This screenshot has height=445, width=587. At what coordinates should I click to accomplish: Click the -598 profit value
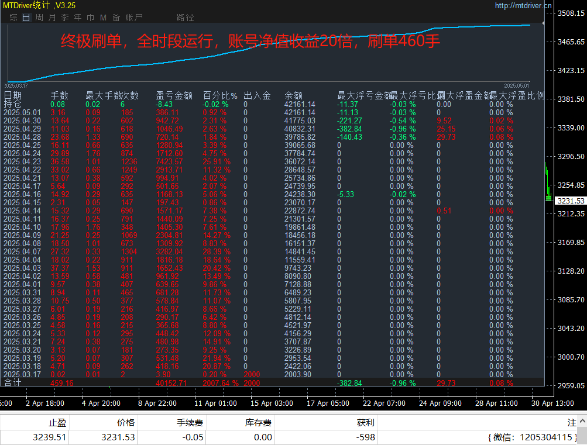pyautogui.click(x=366, y=437)
